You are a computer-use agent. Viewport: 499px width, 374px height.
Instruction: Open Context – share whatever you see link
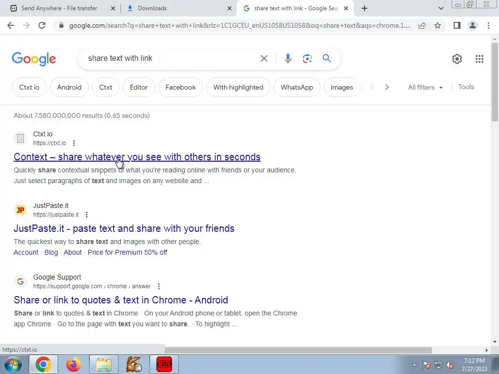(137, 157)
